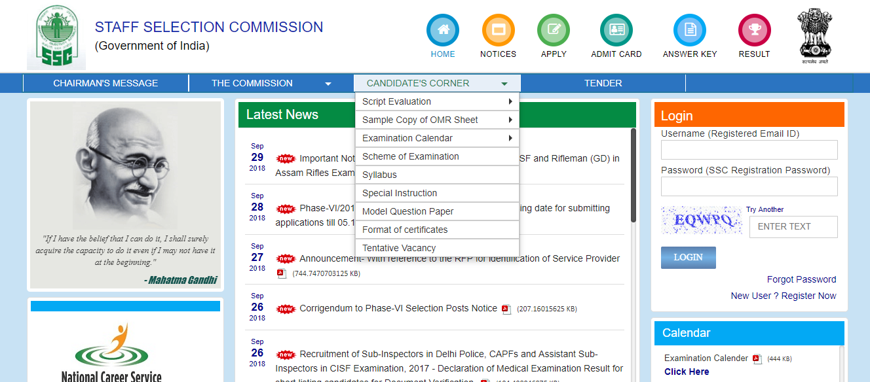Select the Syllabus menu item
The image size is (870, 382).
coord(437,175)
